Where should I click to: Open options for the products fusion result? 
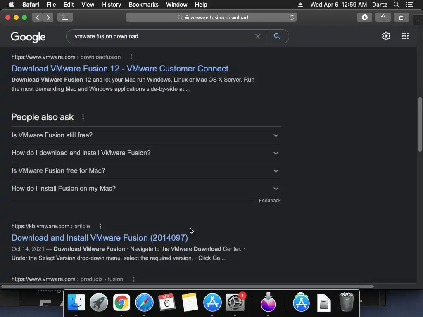click(134, 279)
